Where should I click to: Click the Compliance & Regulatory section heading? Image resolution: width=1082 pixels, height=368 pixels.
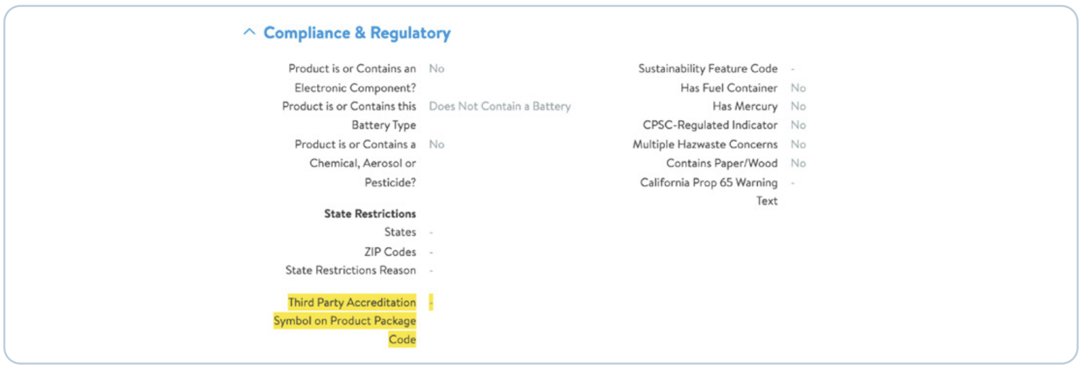tap(357, 33)
